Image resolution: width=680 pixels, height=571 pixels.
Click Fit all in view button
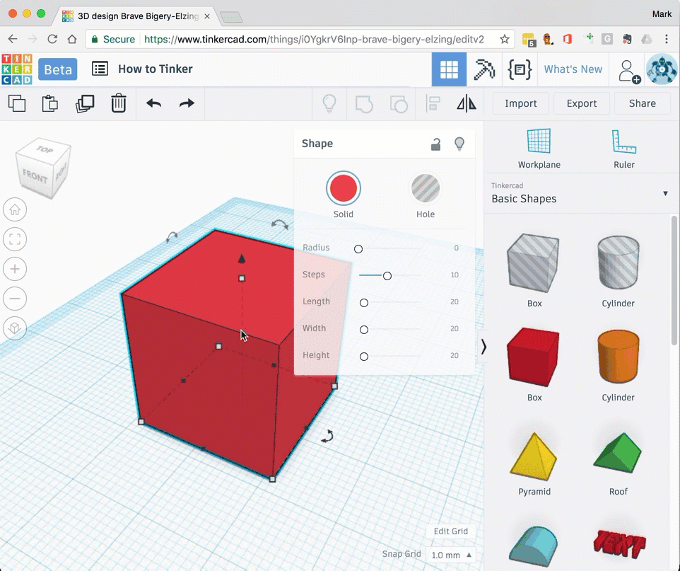(15, 239)
